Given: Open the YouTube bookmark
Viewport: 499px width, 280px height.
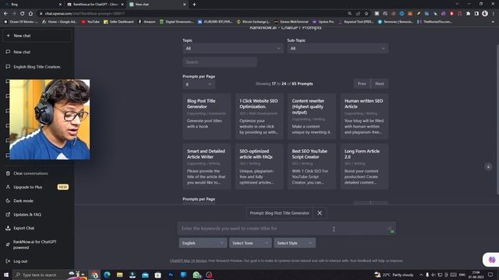Looking at the screenshot, I should 90,22.
